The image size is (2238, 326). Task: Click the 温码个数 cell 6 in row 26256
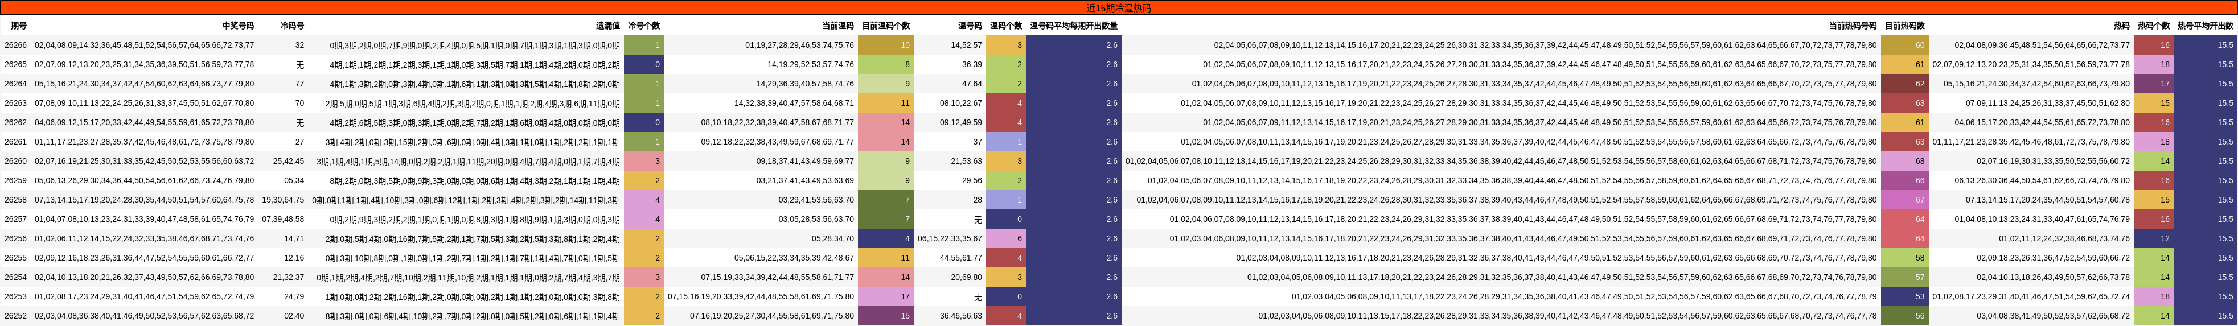1006,238
